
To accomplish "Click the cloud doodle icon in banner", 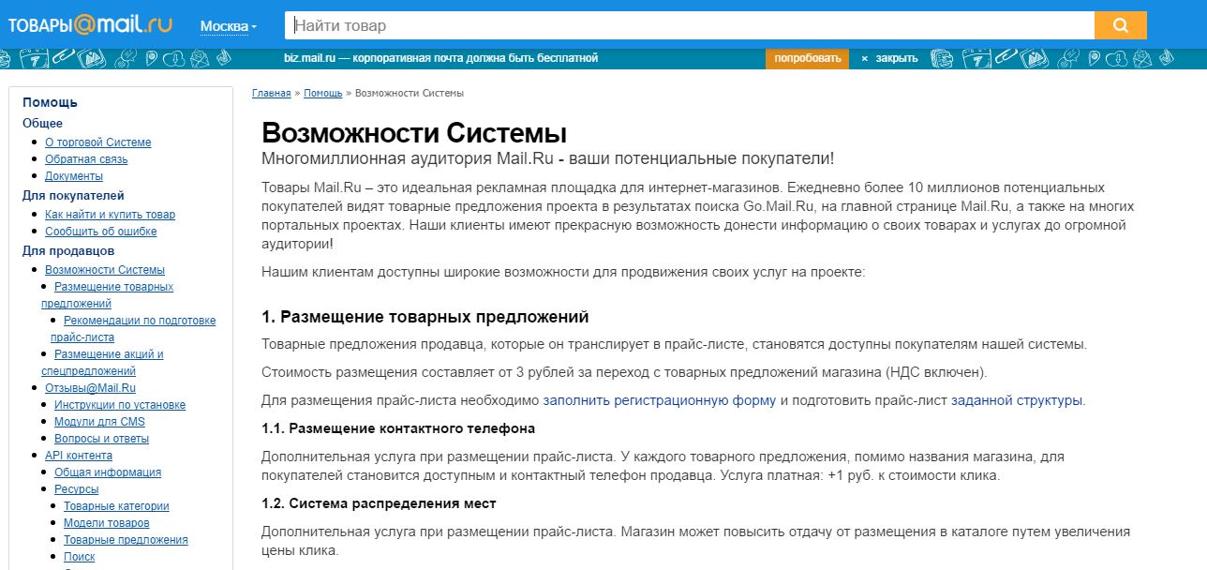I will tap(173, 58).
